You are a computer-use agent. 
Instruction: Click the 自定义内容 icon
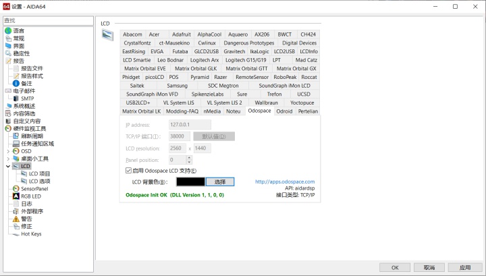pos(8,121)
